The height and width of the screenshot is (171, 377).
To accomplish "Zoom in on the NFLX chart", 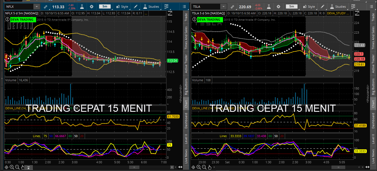I will coord(12,167).
